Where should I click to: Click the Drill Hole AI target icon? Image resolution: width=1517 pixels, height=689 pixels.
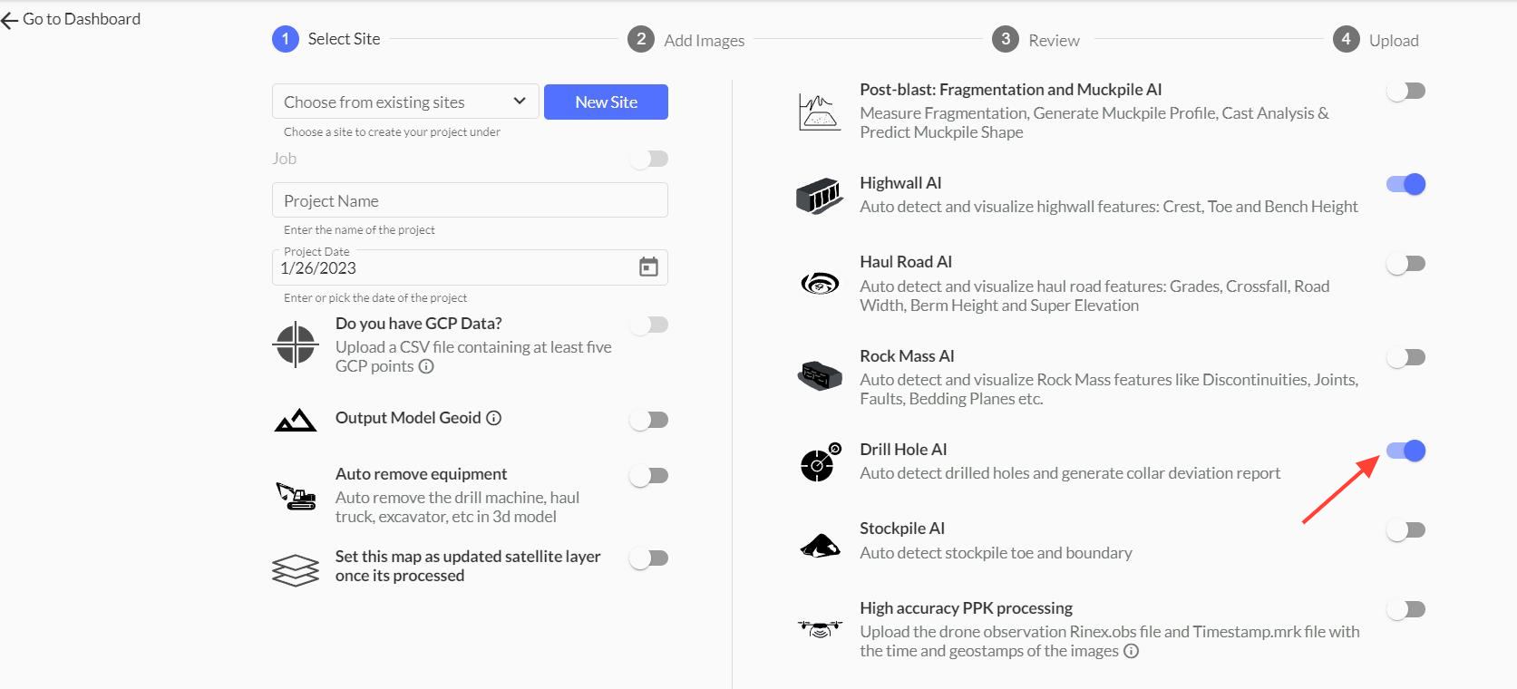pos(820,462)
